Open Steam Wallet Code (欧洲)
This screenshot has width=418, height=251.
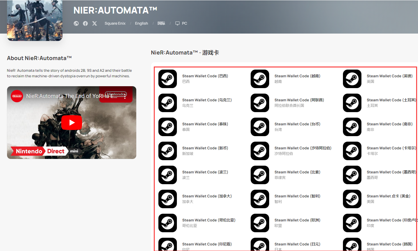click(297, 220)
